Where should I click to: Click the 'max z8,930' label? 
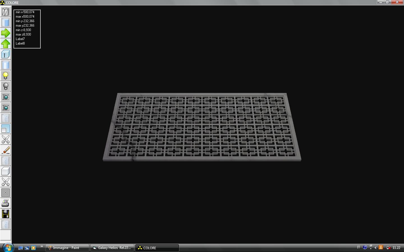[23, 34]
